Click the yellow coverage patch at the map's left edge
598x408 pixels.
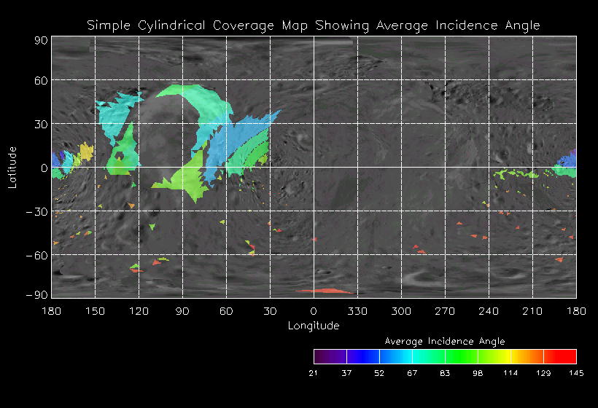[86, 152]
